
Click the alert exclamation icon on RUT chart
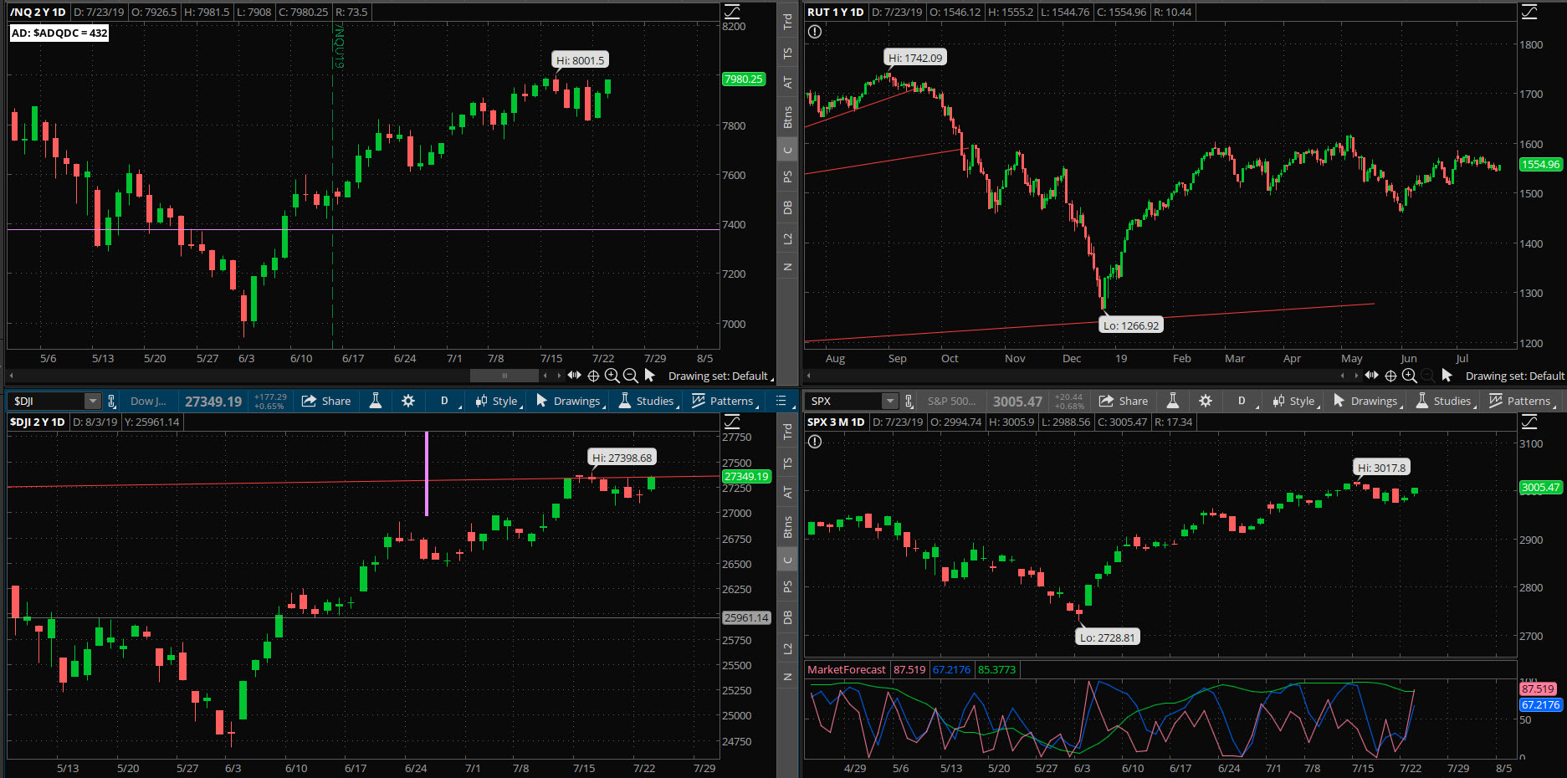pyautogui.click(x=815, y=32)
